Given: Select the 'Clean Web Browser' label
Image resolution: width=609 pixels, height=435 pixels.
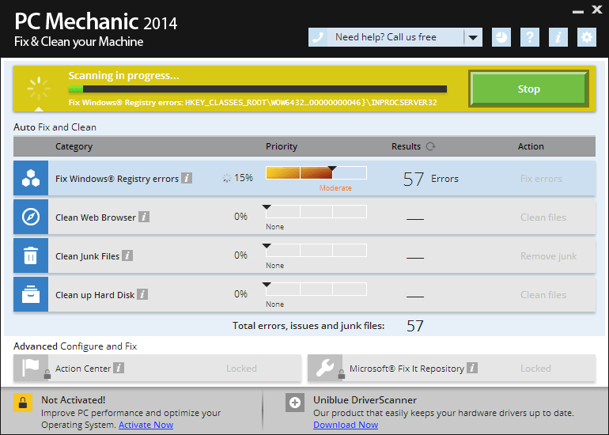Looking at the screenshot, I should tap(96, 217).
